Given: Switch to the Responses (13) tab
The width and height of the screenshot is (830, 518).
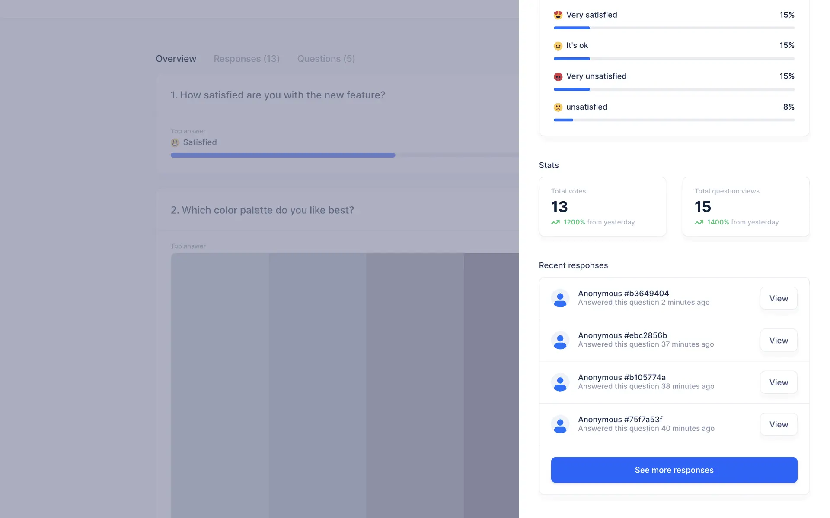Looking at the screenshot, I should pyautogui.click(x=246, y=59).
